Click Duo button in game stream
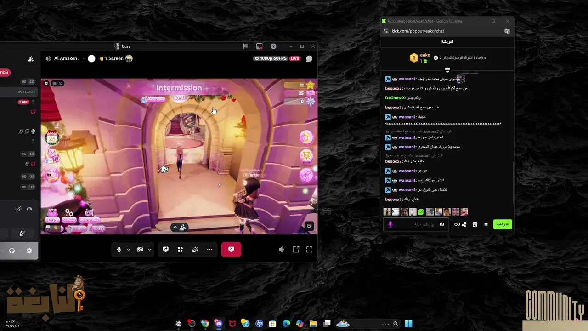588x331 pixels. pos(52,215)
